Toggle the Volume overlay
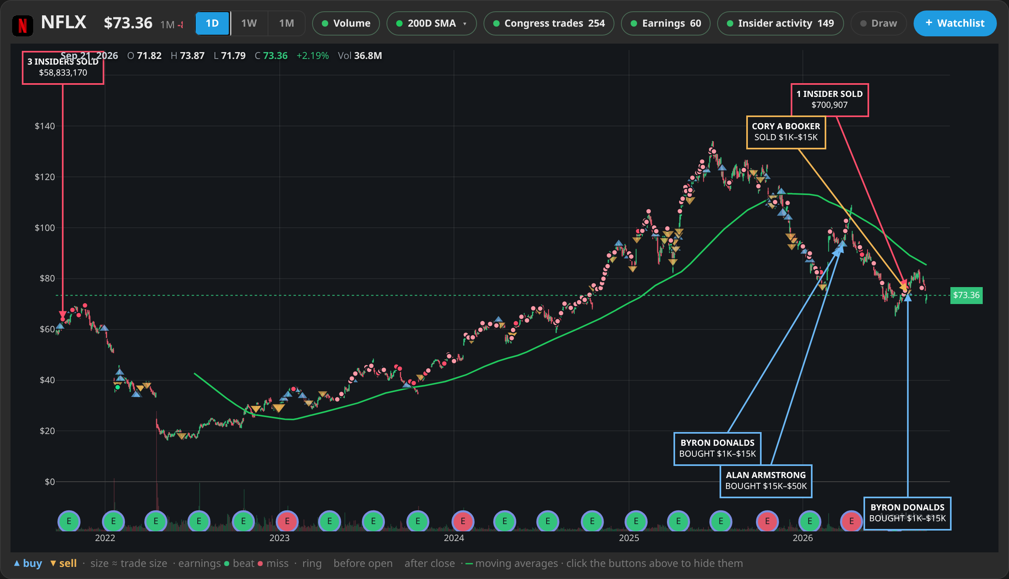 [x=346, y=23]
